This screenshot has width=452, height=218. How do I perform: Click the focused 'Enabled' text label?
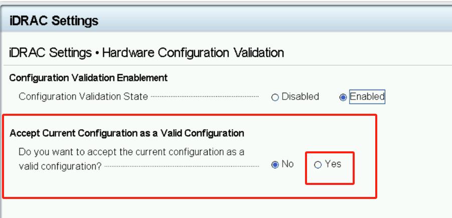coord(367,97)
